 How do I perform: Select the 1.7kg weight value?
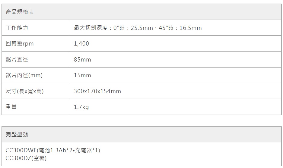coord(81,107)
